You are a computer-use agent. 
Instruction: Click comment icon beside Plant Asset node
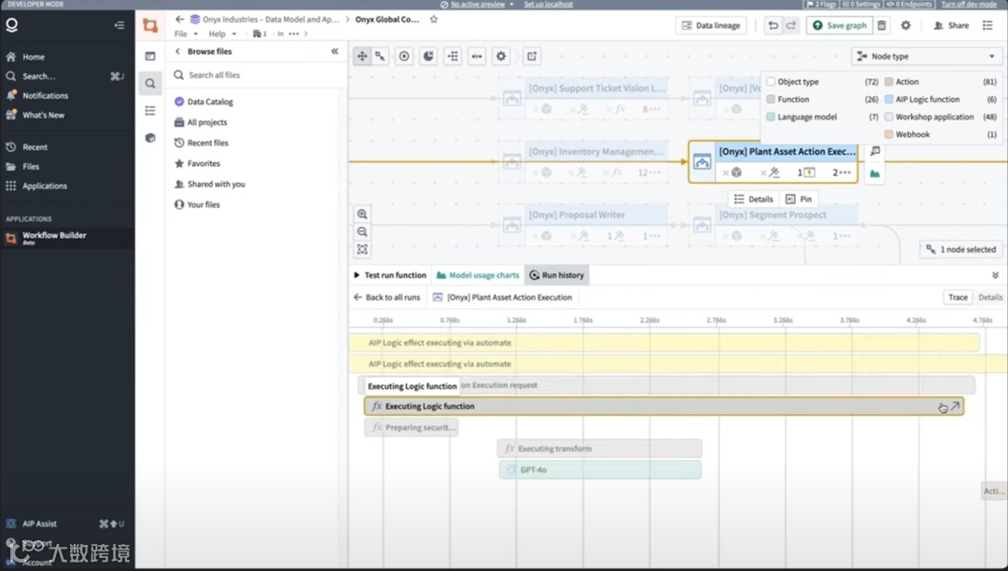coord(875,151)
